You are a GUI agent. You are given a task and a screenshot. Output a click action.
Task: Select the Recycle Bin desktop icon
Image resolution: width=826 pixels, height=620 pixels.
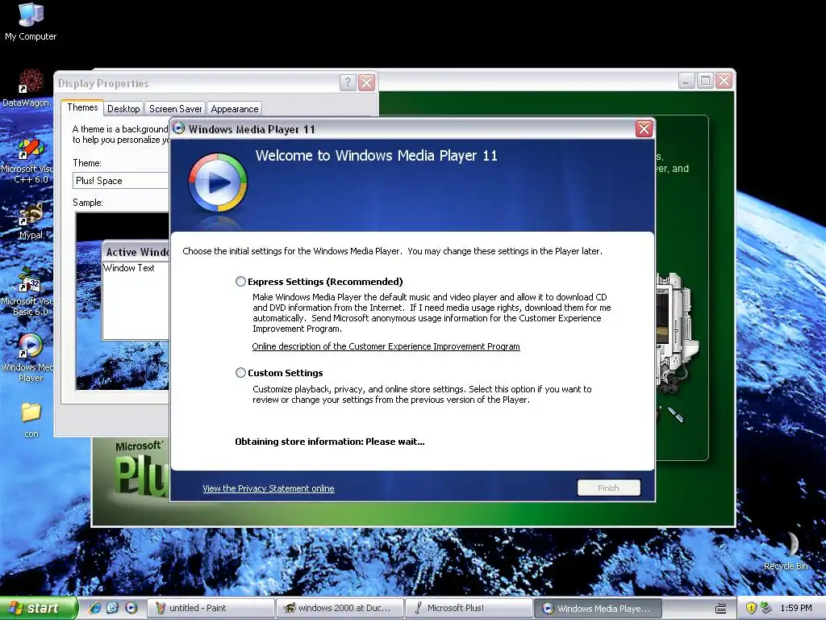pyautogui.click(x=786, y=551)
